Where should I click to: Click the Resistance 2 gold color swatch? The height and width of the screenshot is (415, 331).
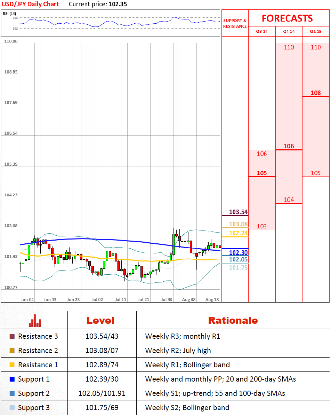coord(12,351)
